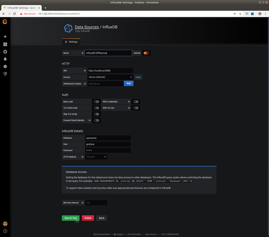269x237 pixels.
Task: Open the Grafana home logo
Action: coord(5,22)
